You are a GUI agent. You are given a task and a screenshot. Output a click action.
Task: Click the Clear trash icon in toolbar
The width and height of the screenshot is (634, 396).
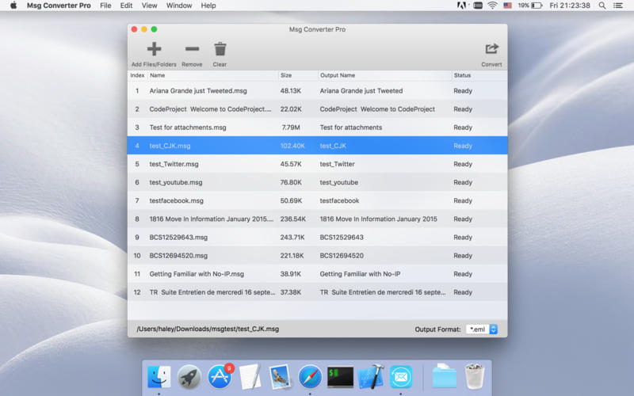click(220, 49)
